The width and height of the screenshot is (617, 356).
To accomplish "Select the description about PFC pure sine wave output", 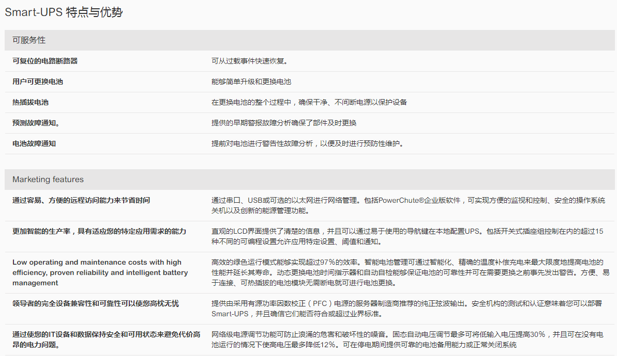I will click(x=408, y=309).
